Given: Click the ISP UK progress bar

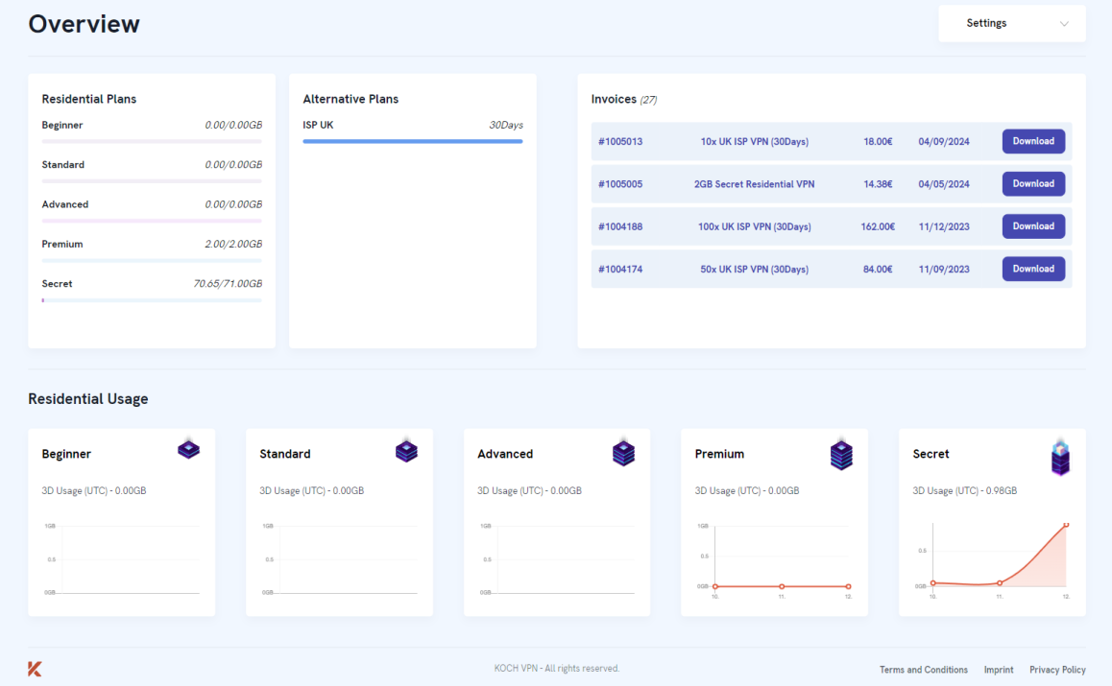Looking at the screenshot, I should [413, 141].
